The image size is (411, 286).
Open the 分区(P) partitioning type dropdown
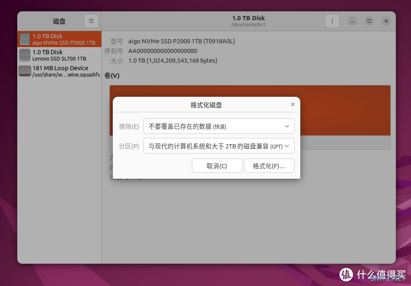pyautogui.click(x=219, y=146)
